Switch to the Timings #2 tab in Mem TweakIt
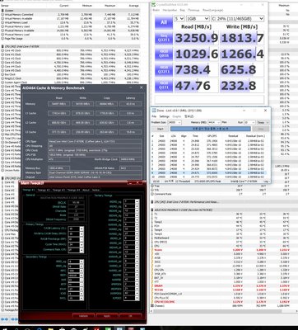The width and height of the screenshot is (298, 330). (x=44, y=190)
